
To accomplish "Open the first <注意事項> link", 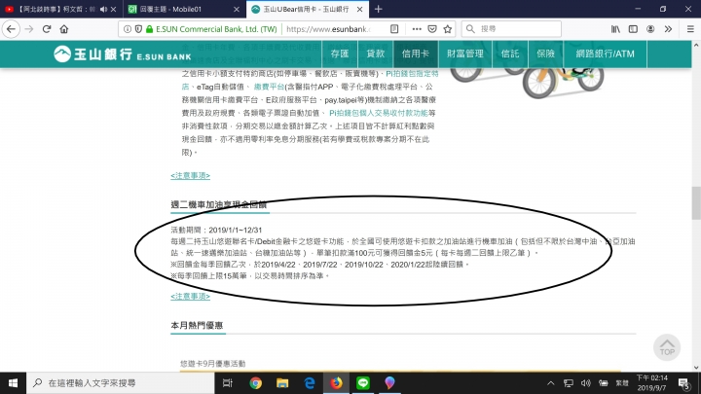I will (x=191, y=175).
